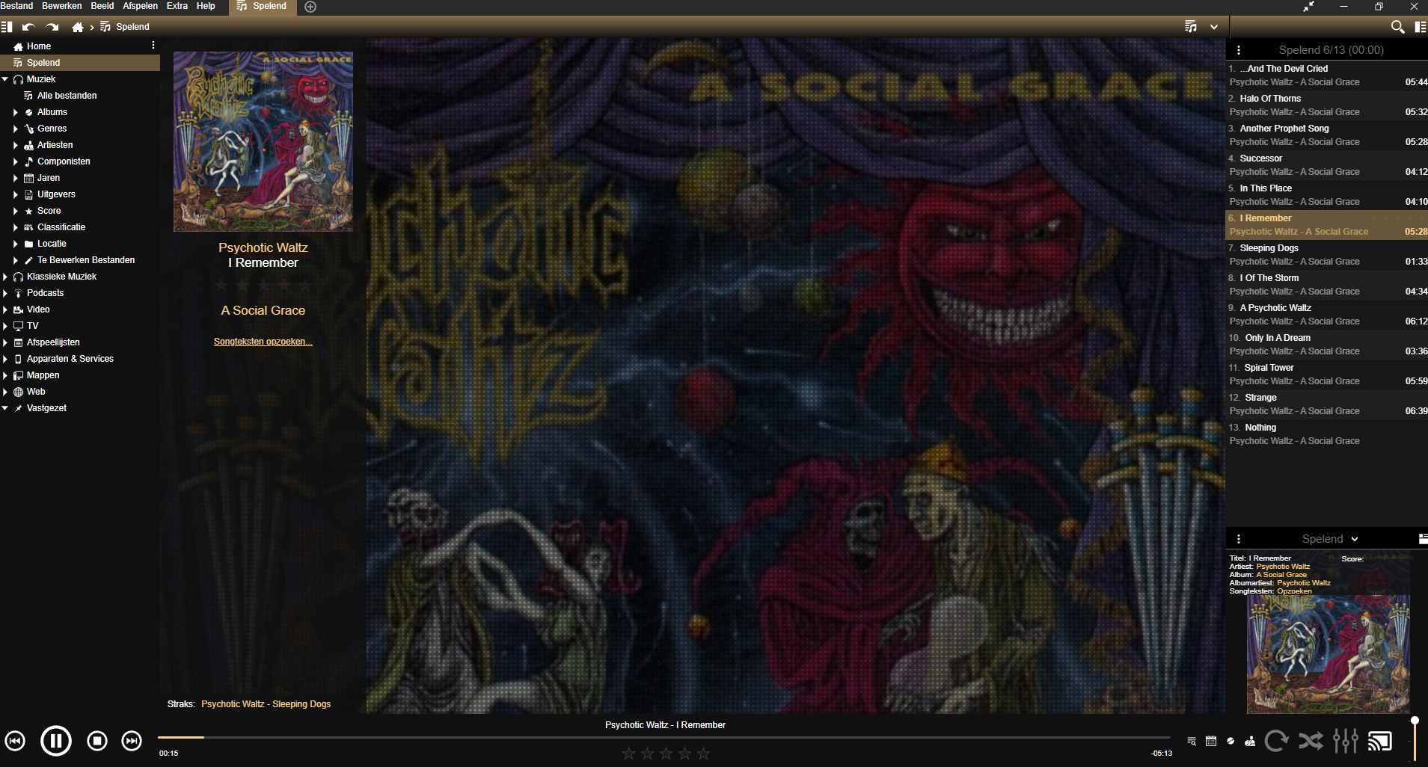
Task: Open the preview panel three-dot menu
Action: (x=1239, y=539)
